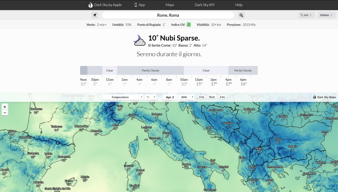Click the first Partly Cloudy timeline segment
Image resolution: width=338 pixels, height=192 pixels.
click(150, 70)
